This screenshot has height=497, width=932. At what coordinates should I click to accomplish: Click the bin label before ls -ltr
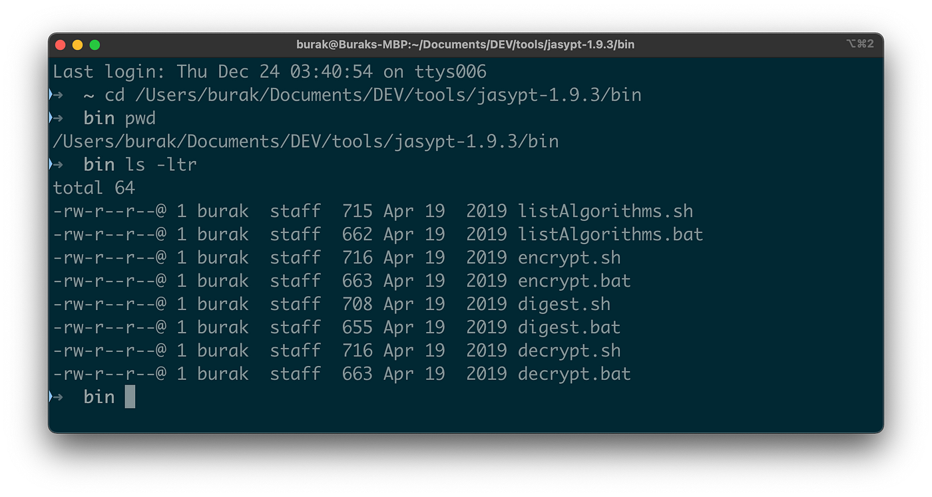pos(98,164)
